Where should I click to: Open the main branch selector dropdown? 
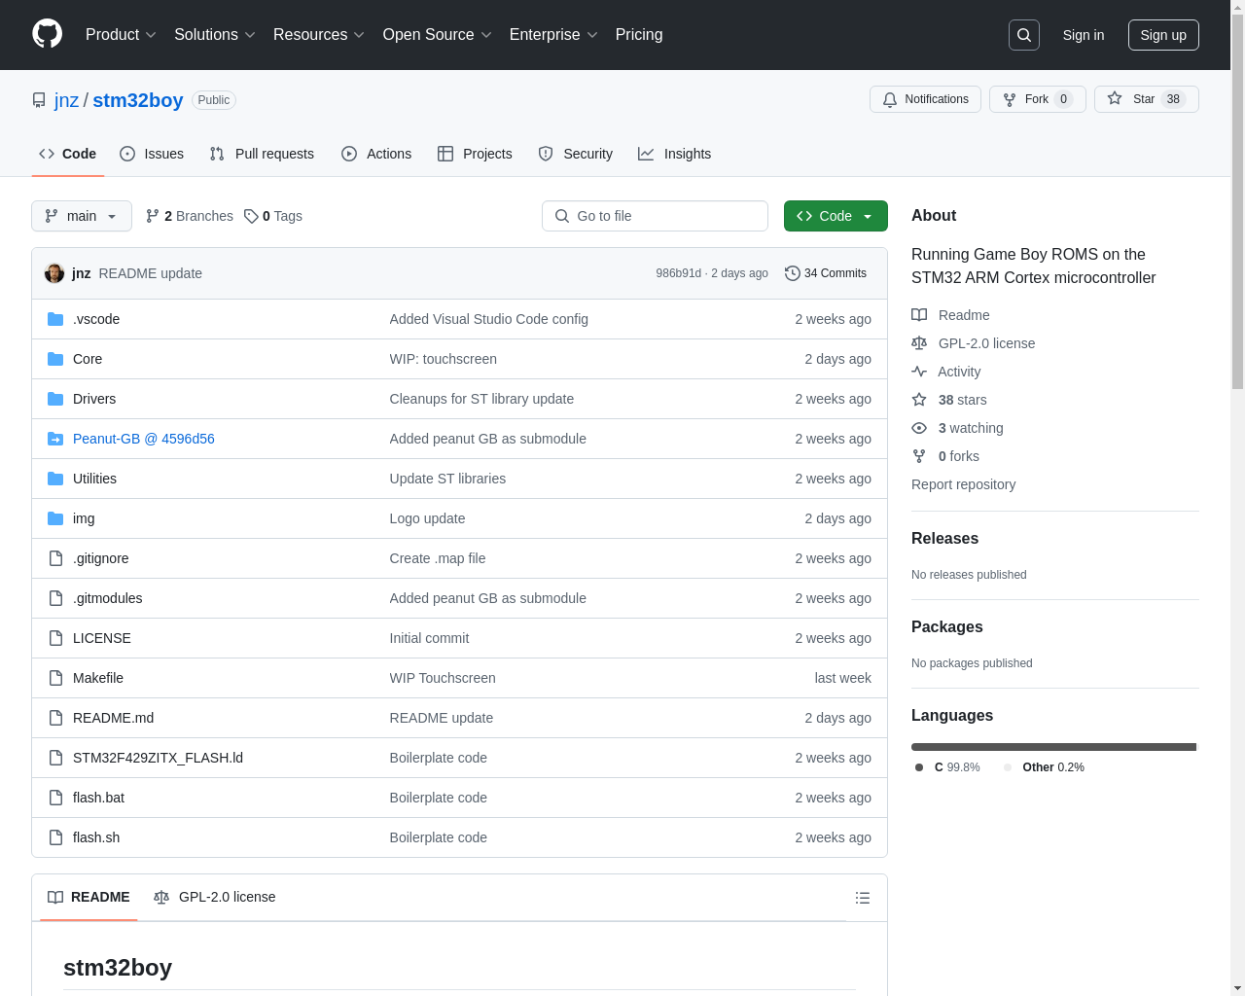(x=82, y=216)
